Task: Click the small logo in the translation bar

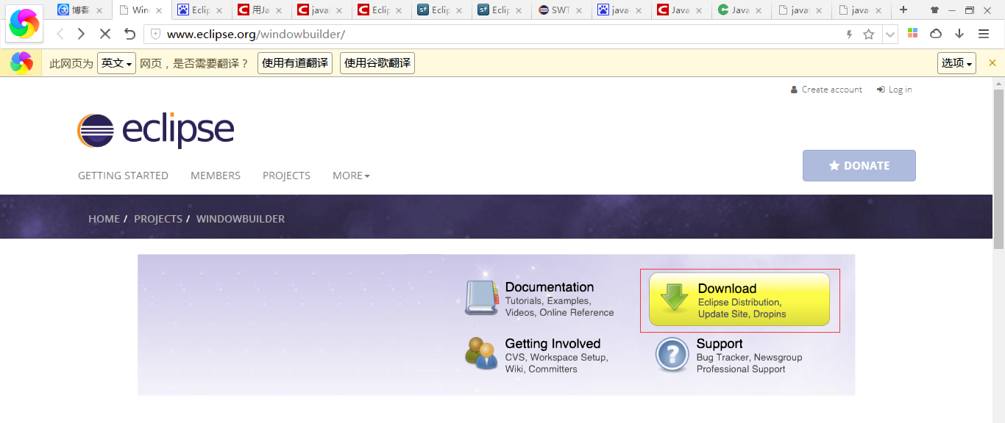Action: [22, 63]
